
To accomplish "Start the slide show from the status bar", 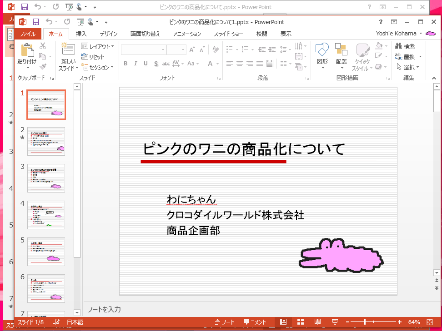I will click(335, 322).
